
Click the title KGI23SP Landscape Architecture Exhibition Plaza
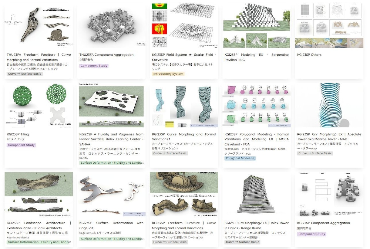(x=39, y=225)
